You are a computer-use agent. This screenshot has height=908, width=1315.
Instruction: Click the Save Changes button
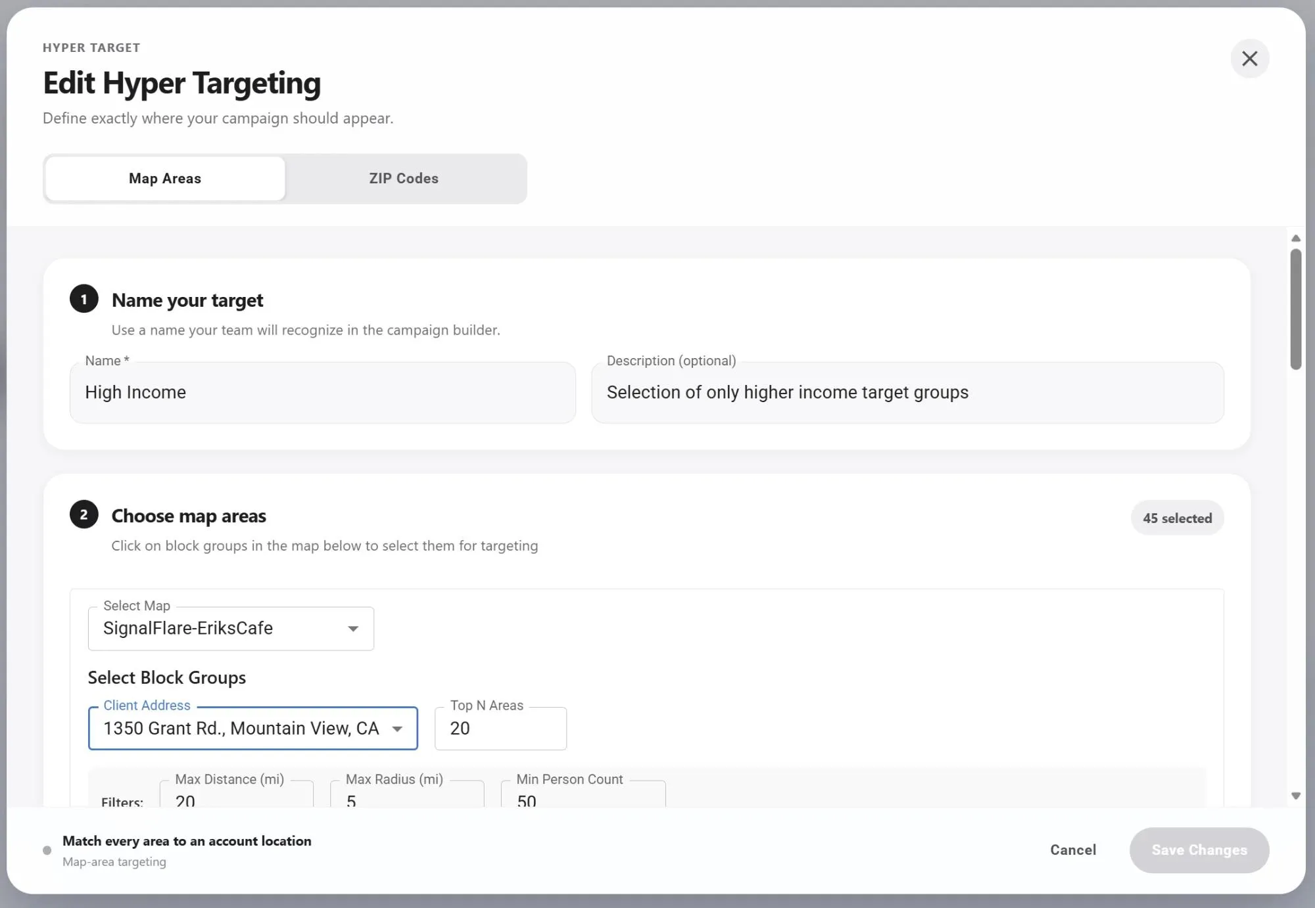[x=1199, y=850]
